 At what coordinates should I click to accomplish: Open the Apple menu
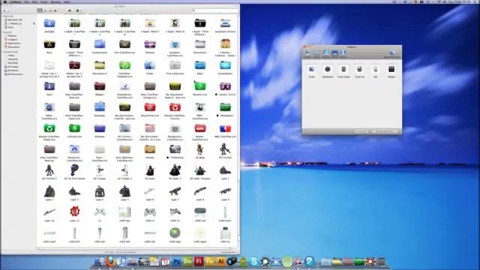click(x=5, y=1)
